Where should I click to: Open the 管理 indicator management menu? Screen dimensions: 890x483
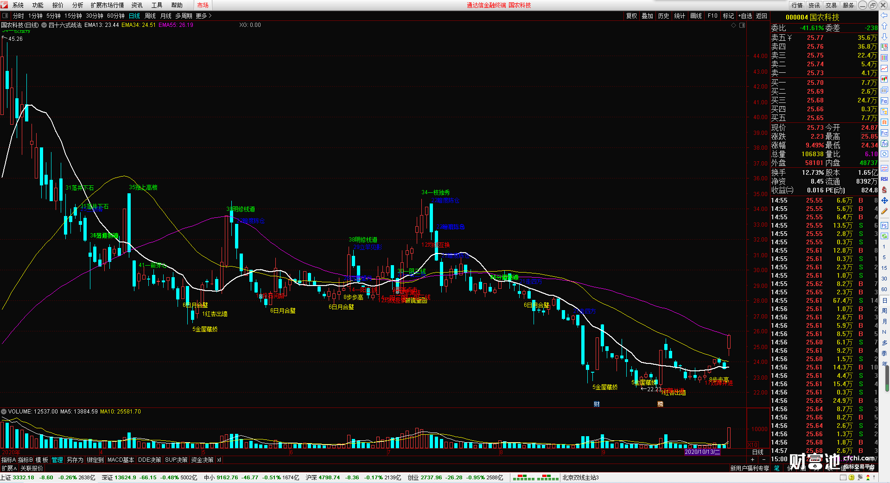tap(57, 460)
